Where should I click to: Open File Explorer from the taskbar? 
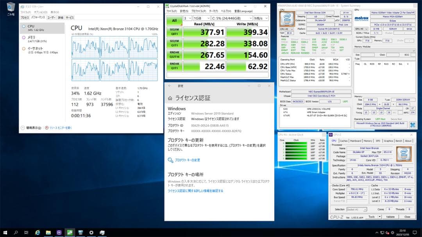click(48, 232)
